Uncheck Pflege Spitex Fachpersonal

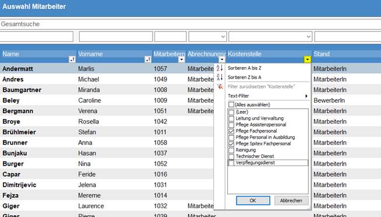click(x=231, y=143)
